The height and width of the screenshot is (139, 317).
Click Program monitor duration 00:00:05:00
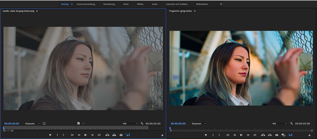click(x=302, y=123)
